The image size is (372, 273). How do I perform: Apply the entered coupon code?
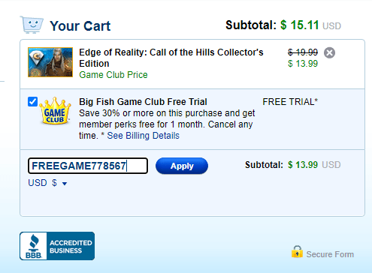coord(182,166)
